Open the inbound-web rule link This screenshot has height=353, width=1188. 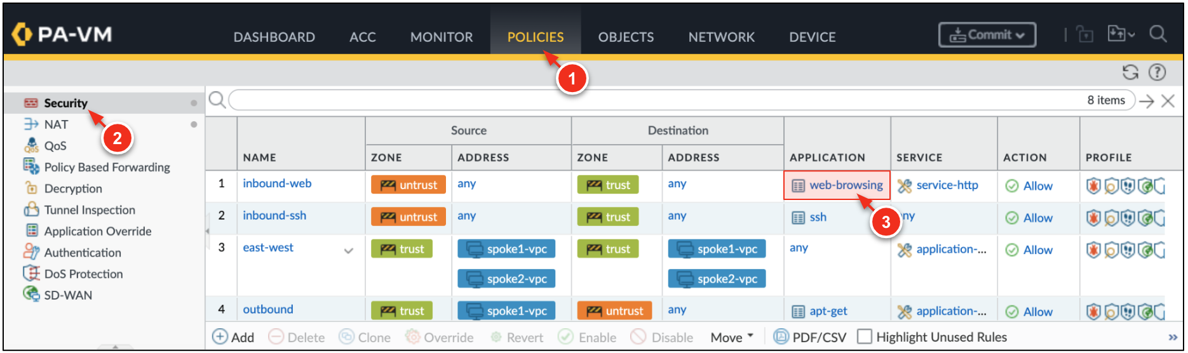pos(277,183)
